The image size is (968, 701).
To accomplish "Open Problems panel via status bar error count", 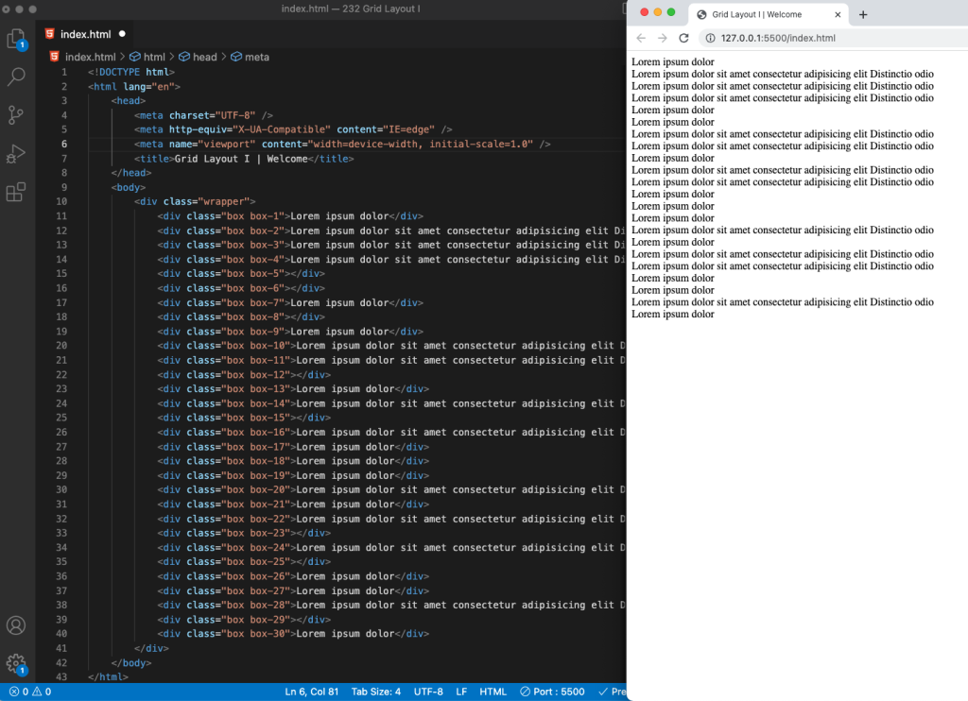I will (x=30, y=692).
